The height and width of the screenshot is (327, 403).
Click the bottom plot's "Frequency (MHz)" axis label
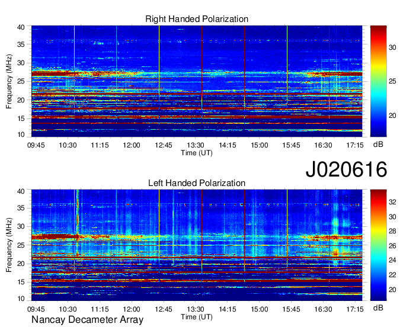(9, 245)
